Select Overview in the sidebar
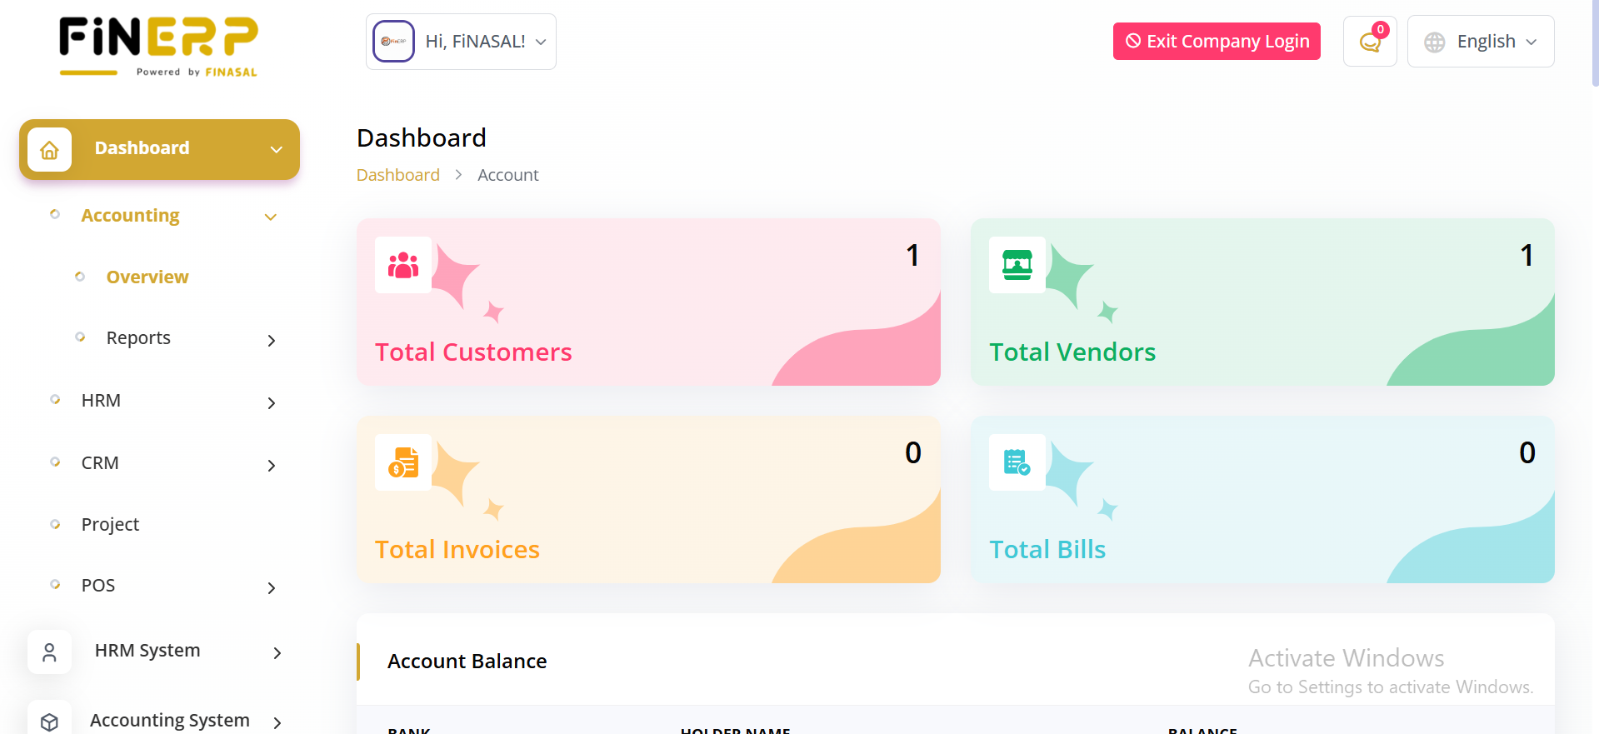Image resolution: width=1599 pixels, height=734 pixels. click(x=147, y=277)
